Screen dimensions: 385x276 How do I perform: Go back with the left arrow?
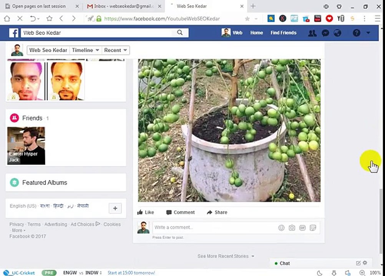[61, 19]
